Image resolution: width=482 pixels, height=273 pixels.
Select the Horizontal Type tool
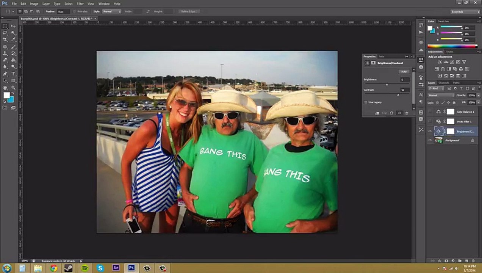(x=13, y=74)
